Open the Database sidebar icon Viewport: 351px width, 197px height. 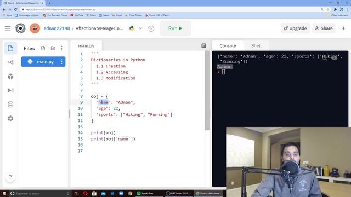(10, 105)
